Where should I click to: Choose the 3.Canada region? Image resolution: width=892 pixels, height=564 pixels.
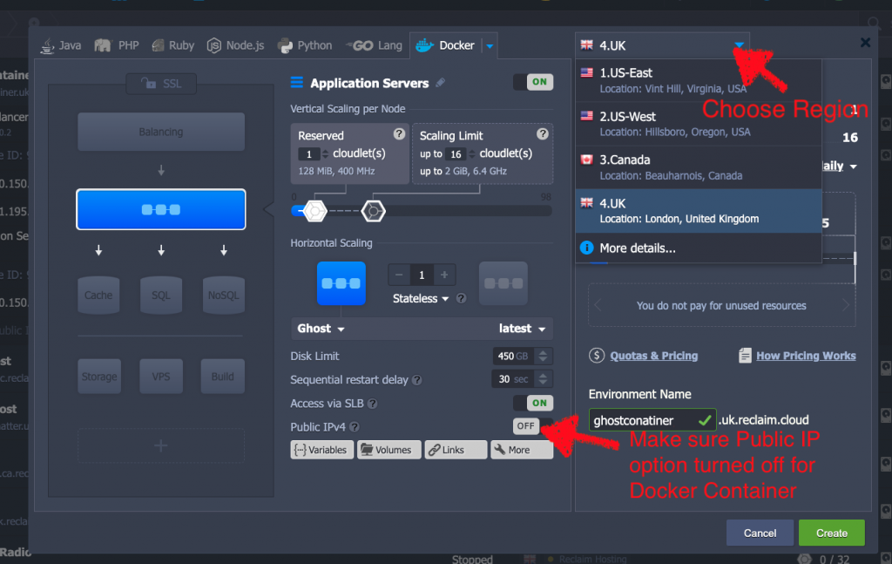pyautogui.click(x=699, y=167)
